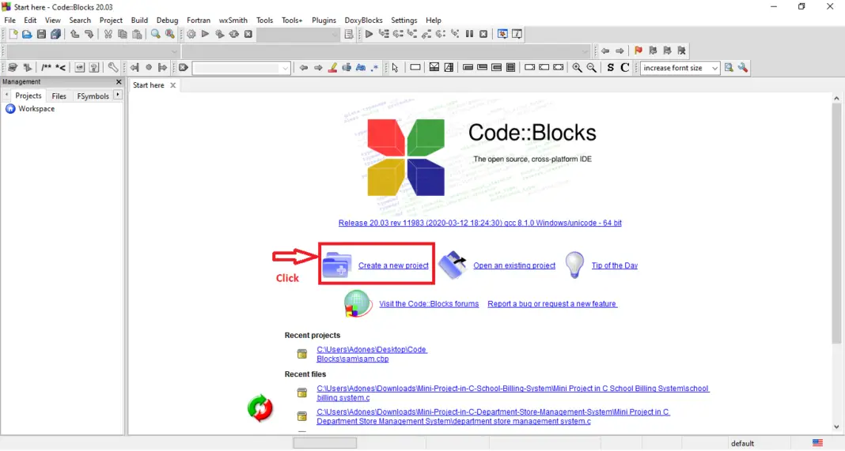Click the Build gear icon
This screenshot has height=451, width=845.
[191, 35]
